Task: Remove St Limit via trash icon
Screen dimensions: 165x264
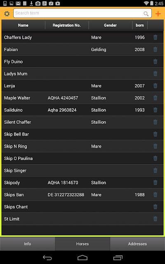Action: point(155,219)
